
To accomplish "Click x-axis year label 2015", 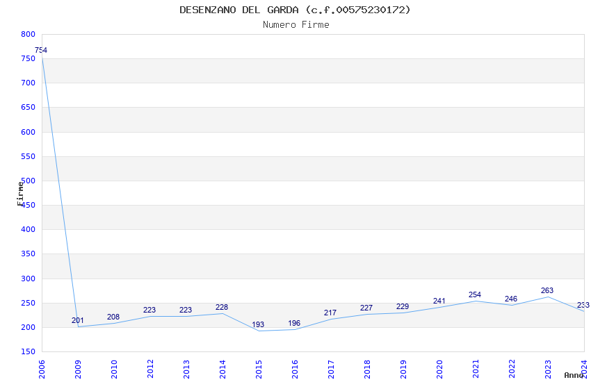I will coord(259,369).
